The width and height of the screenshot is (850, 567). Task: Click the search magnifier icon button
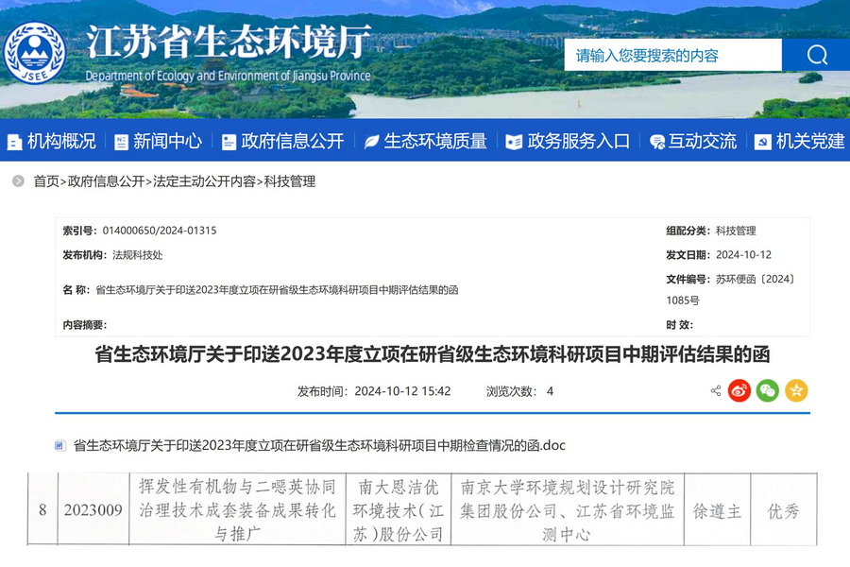pyautogui.click(x=817, y=55)
